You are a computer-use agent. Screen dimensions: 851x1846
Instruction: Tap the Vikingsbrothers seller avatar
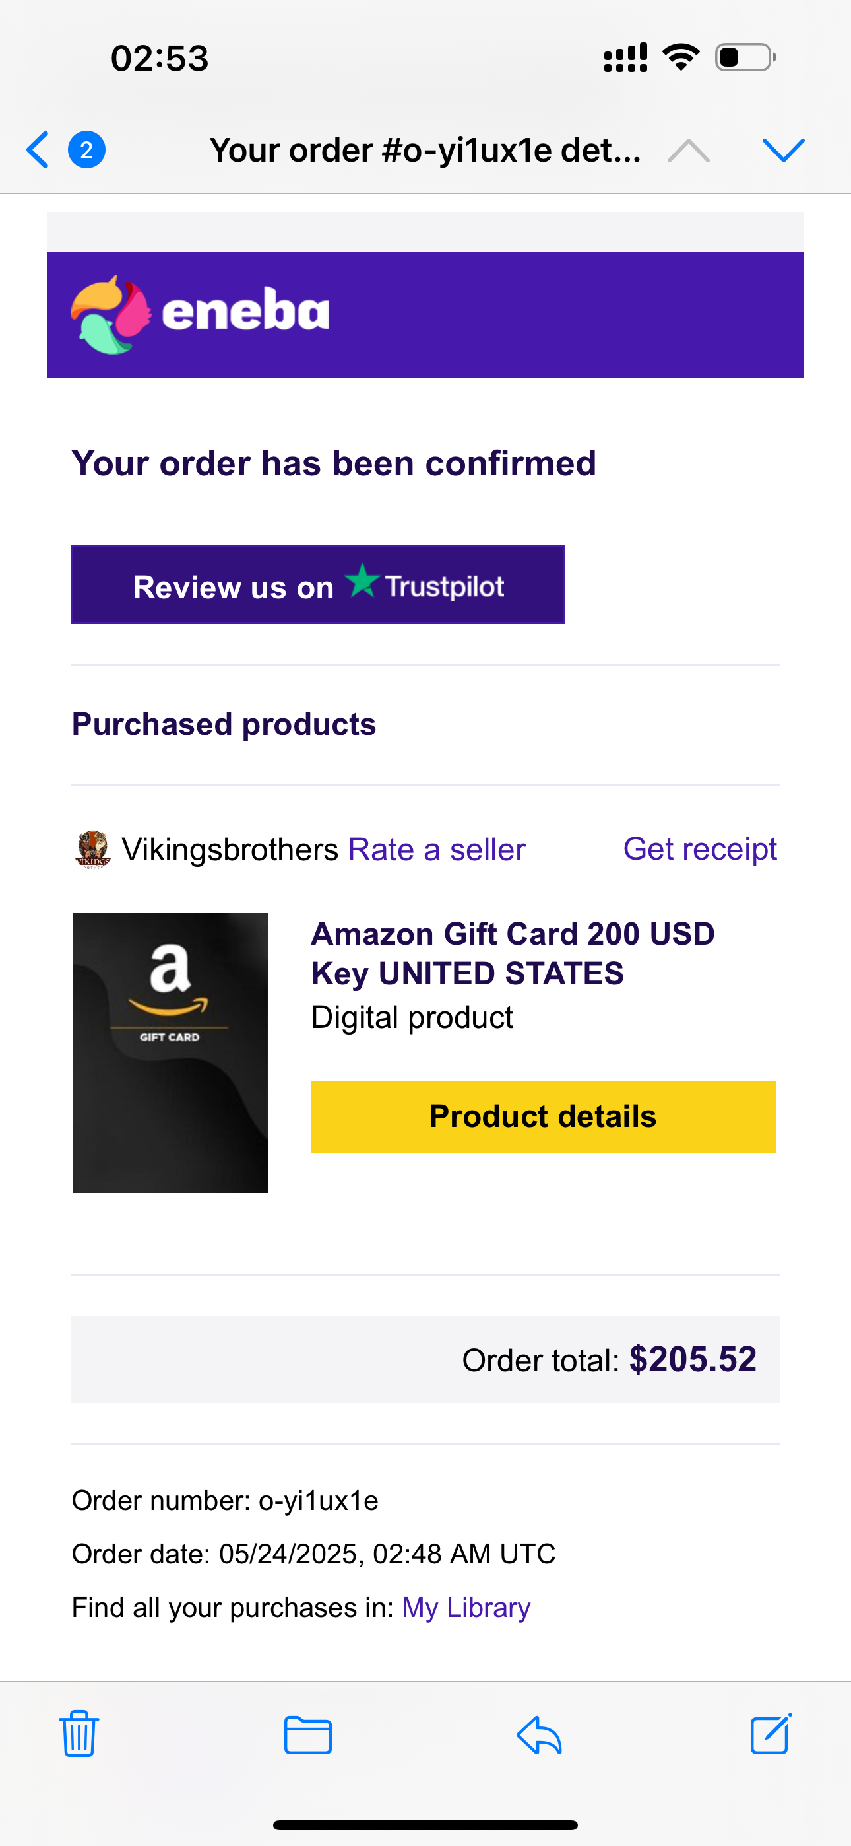pyautogui.click(x=92, y=849)
